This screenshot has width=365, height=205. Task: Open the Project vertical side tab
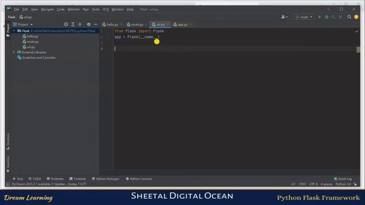click(x=8, y=30)
